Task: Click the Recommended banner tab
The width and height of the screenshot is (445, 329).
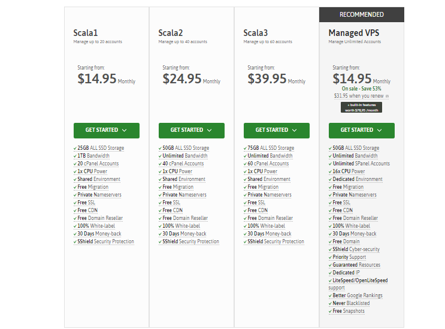Action: point(361,14)
